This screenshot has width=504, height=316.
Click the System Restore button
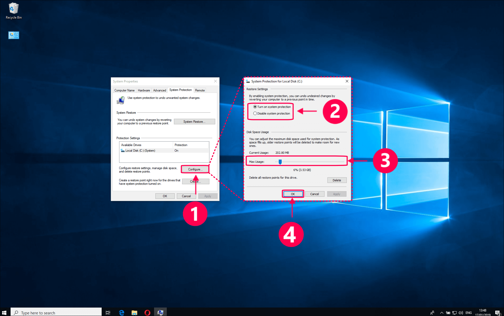tap(194, 121)
